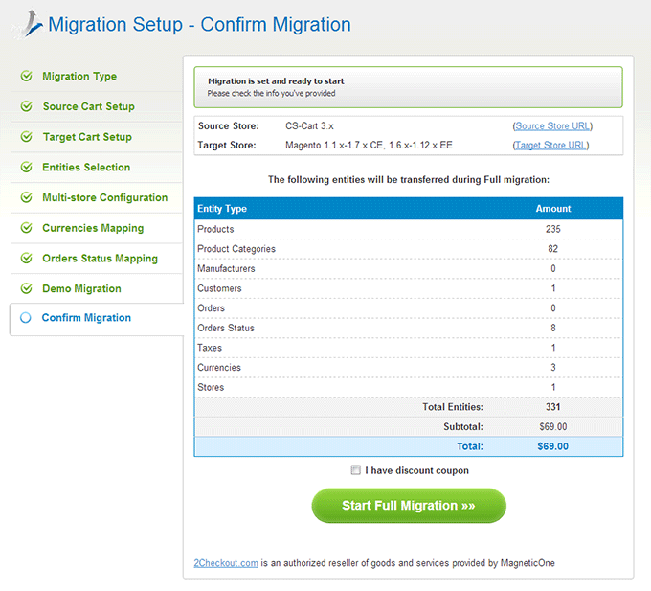
Task: Open the Multi-store Configuration step
Action: pos(104,197)
